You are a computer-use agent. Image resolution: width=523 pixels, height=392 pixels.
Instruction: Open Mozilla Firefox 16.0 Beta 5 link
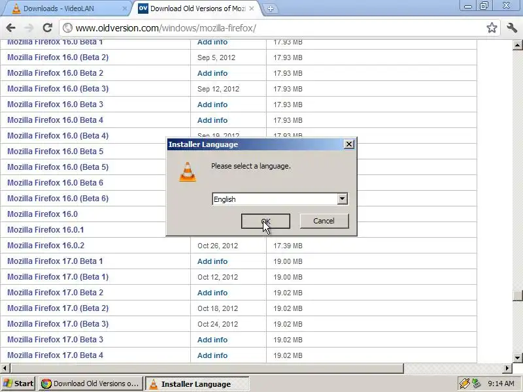click(55, 152)
